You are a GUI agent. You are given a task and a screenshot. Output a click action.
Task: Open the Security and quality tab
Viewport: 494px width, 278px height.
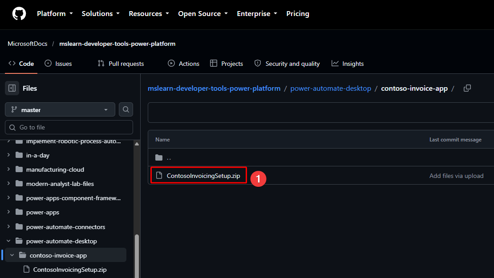pos(287,64)
